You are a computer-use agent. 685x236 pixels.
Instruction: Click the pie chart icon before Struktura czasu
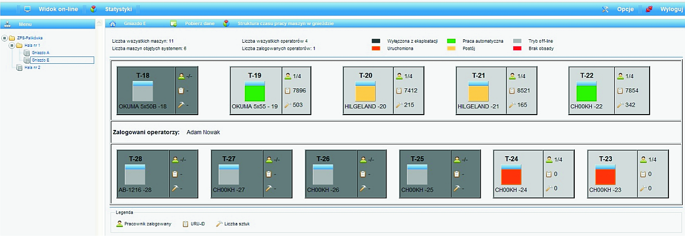[226, 24]
